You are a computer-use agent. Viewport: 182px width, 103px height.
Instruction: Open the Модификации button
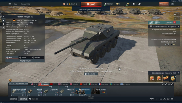tap(25, 61)
